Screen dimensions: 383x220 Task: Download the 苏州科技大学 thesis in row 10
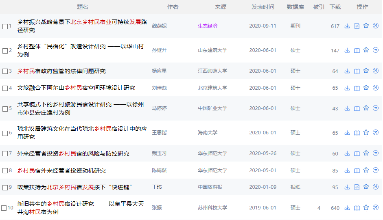coord(347,208)
